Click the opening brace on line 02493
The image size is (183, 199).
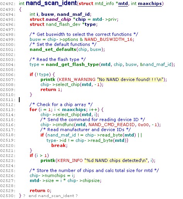20,10
